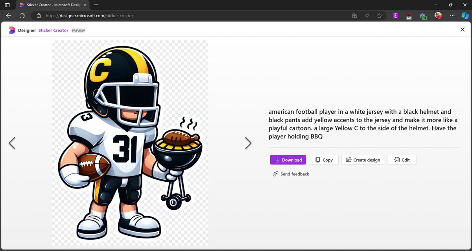Show the previous sticker with the left chevron

coord(12,143)
